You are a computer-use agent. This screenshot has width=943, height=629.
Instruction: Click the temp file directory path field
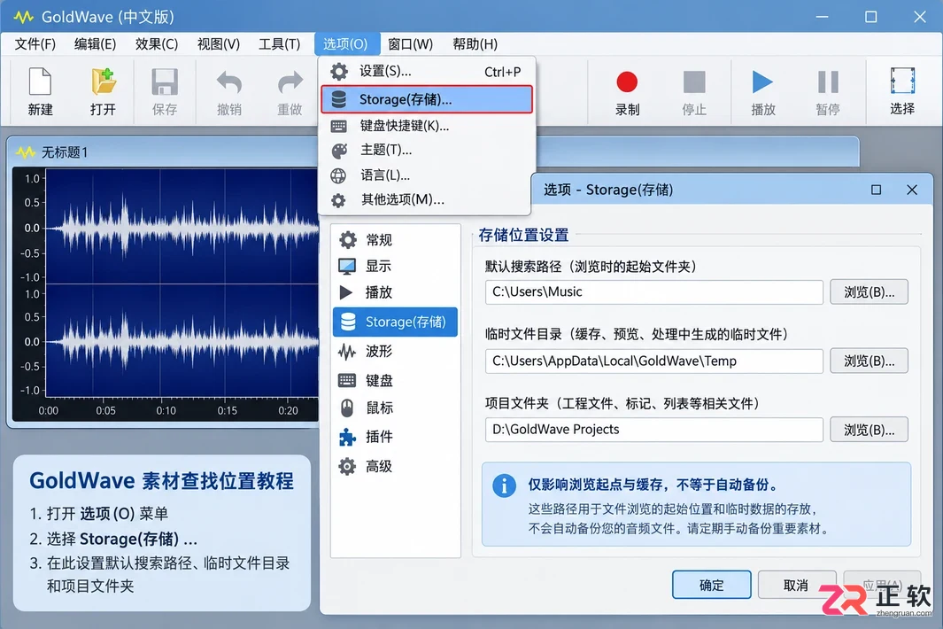[653, 361]
